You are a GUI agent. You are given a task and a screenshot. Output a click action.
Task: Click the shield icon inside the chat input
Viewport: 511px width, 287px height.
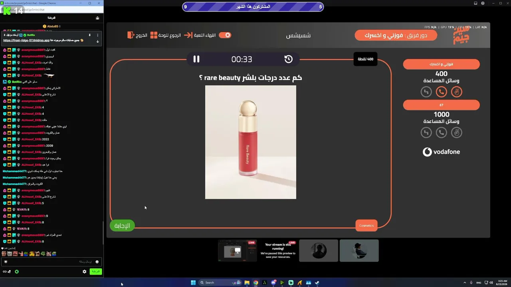pos(6,262)
